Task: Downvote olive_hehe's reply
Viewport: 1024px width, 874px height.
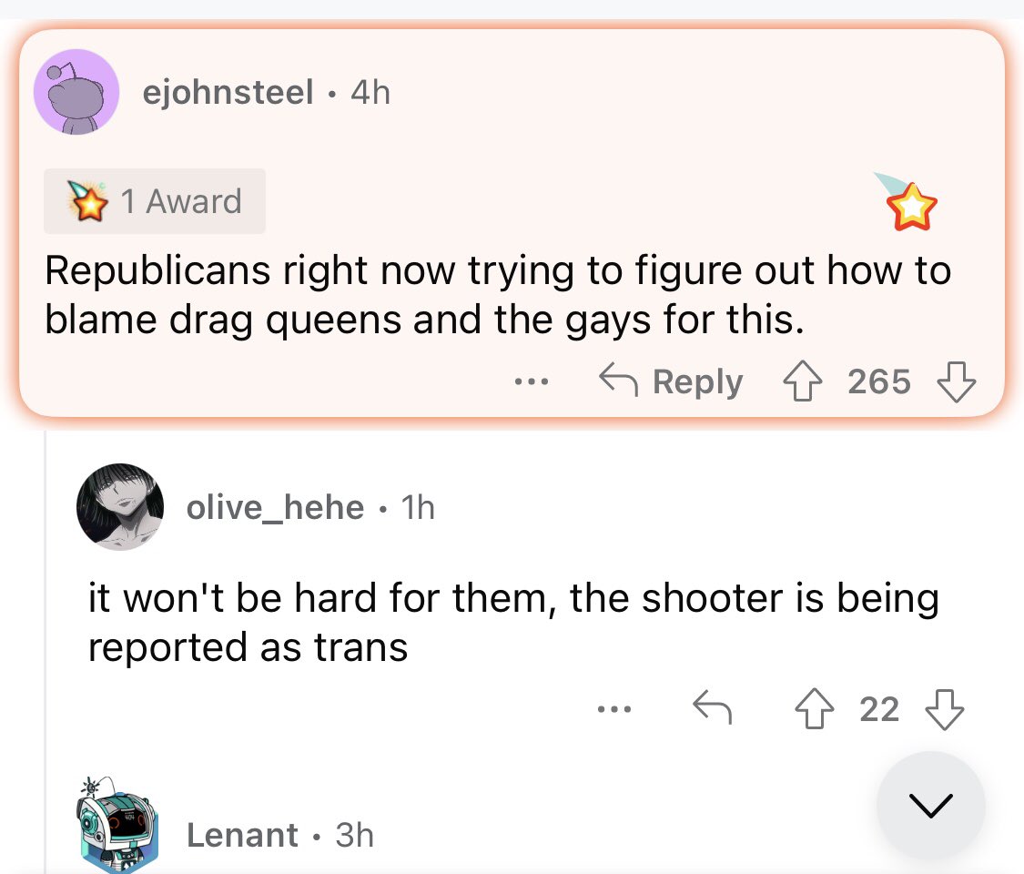Action: point(943,708)
